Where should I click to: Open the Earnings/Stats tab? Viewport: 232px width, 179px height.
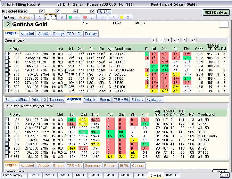coord(16,100)
